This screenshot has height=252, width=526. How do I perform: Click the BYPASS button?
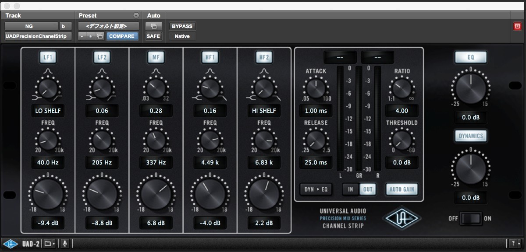tap(182, 26)
